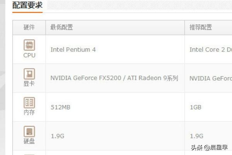
Task: Click the 推荐配置 column header
Action: tap(201, 28)
